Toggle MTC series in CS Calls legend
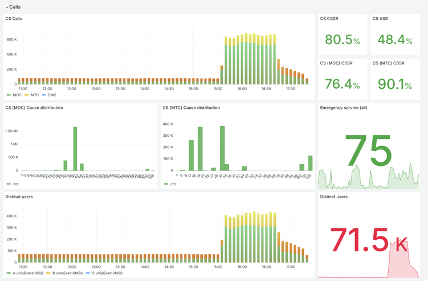Image resolution: width=428 pixels, height=281 pixels. click(x=35, y=95)
